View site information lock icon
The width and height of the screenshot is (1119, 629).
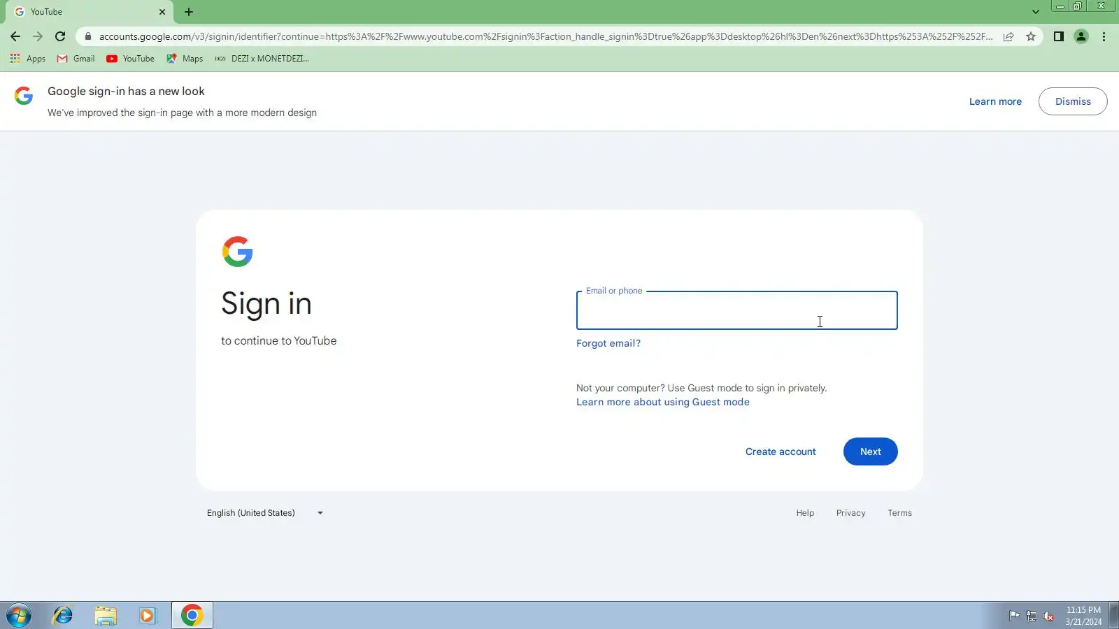click(88, 36)
